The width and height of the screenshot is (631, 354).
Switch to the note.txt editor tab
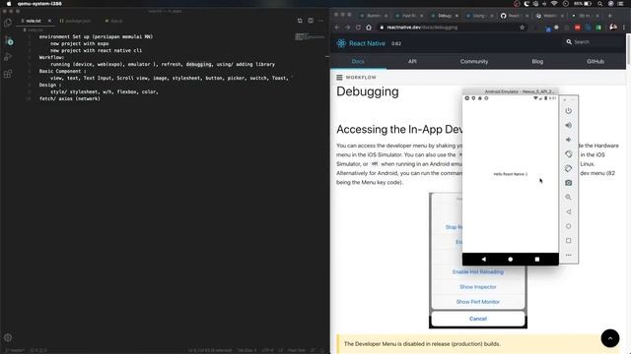click(x=34, y=21)
